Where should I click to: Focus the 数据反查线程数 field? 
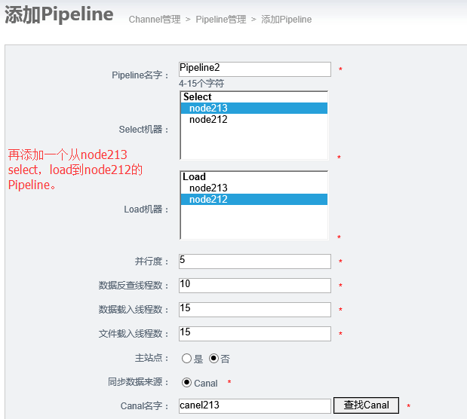point(255,285)
